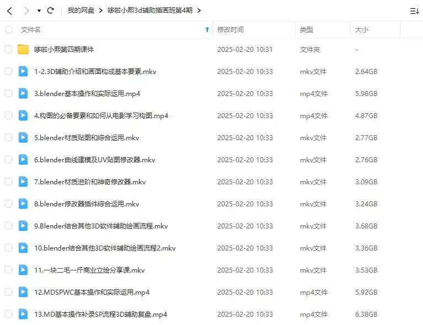
Task: Click video icon of 4.构图的必备要素 file
Action: [23, 115]
